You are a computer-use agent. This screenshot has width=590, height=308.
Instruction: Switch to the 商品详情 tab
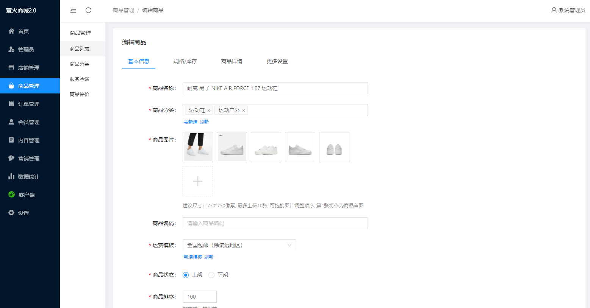click(x=232, y=61)
